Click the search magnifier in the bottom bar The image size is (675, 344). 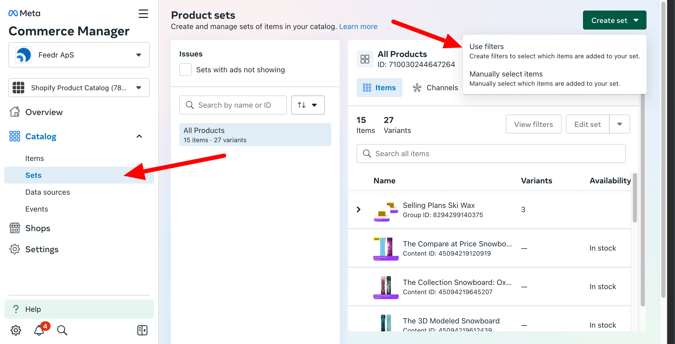point(62,330)
